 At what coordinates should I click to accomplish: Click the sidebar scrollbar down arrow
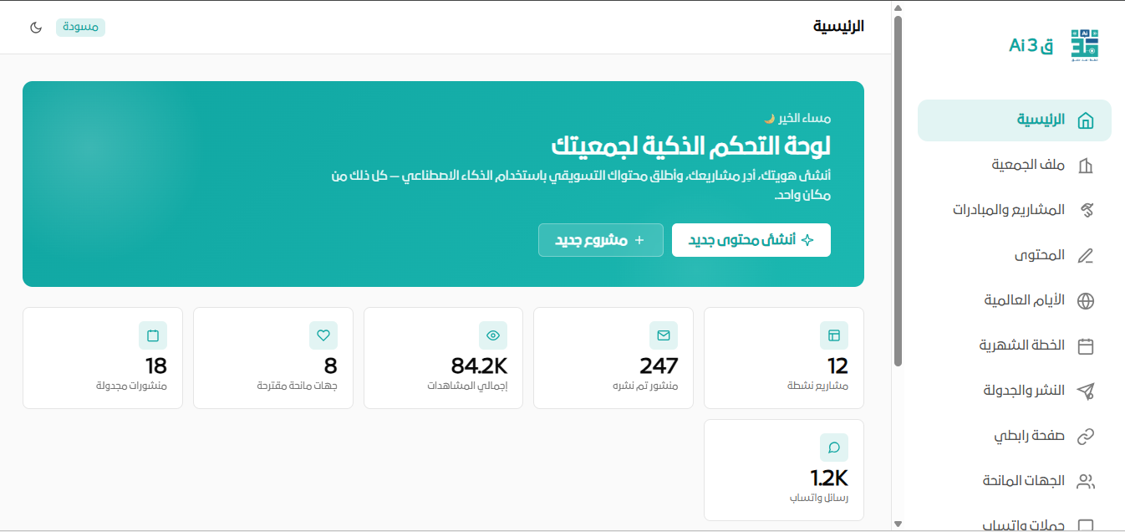[x=898, y=524]
